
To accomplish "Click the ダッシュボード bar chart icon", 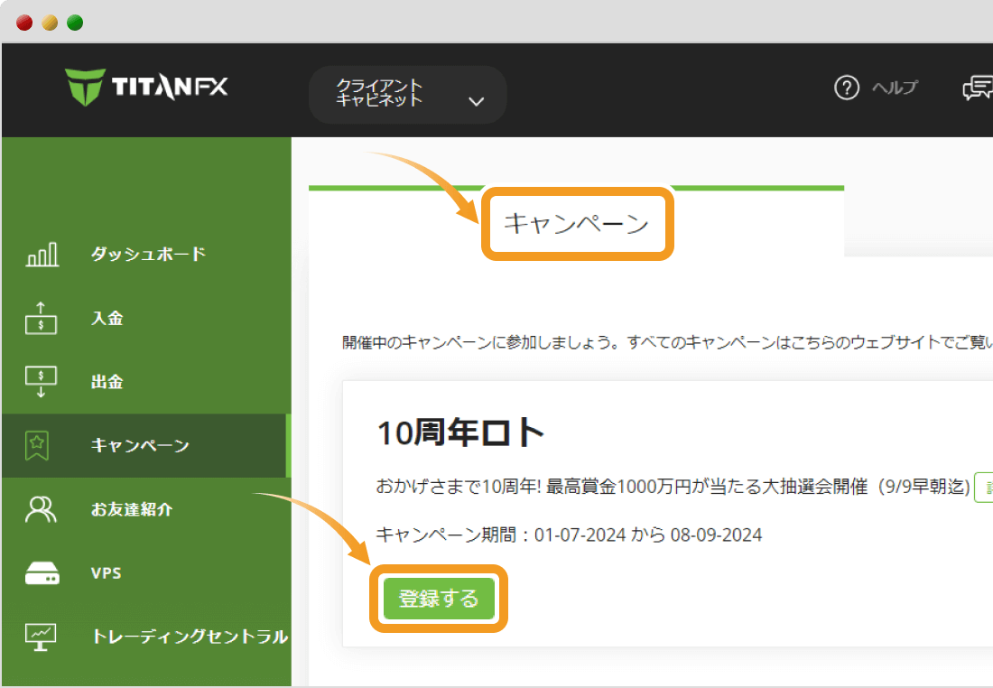I will (x=42, y=254).
